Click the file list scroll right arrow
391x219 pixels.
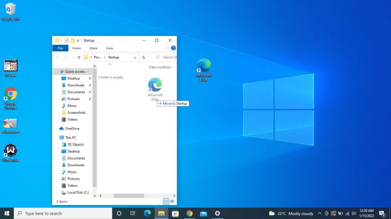coord(174,196)
